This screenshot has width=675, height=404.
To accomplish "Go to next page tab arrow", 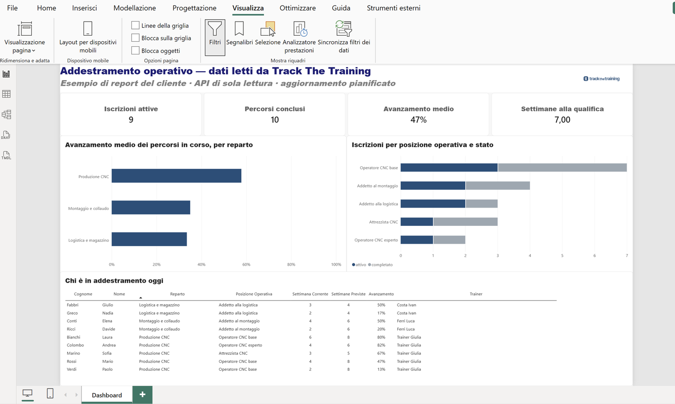I will tap(76, 395).
